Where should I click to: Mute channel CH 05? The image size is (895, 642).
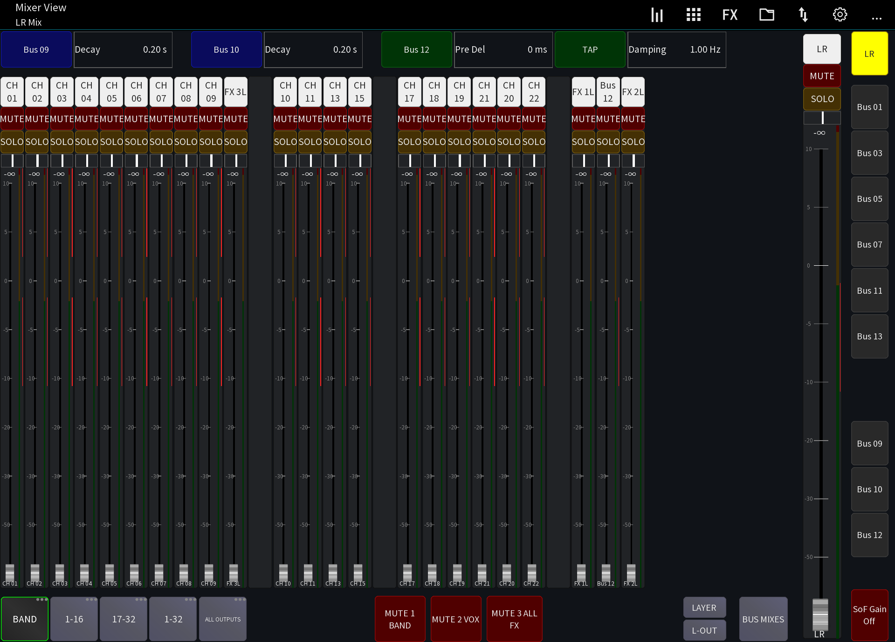[111, 118]
